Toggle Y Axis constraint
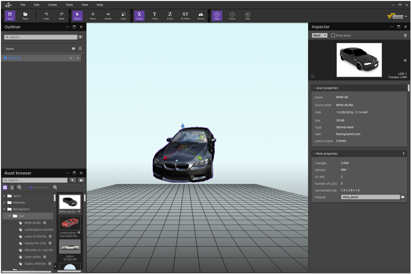411x274 pixels. pyautogui.click(x=155, y=16)
